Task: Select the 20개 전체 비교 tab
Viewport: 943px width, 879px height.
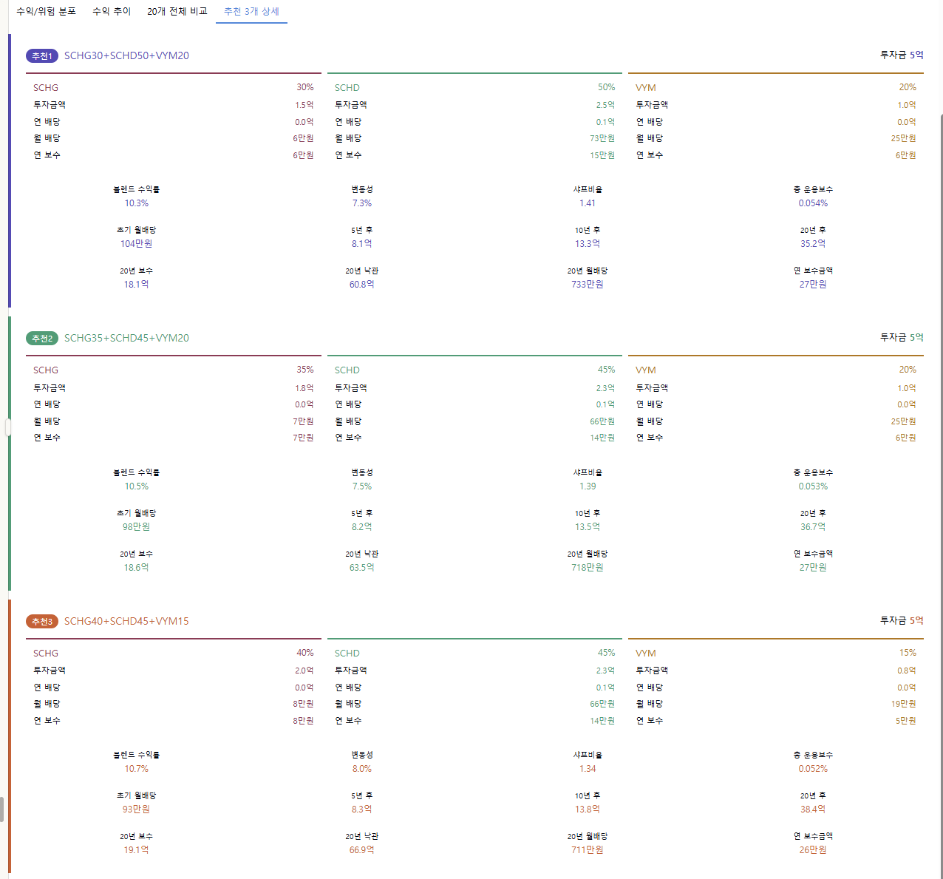Action: click(x=177, y=12)
